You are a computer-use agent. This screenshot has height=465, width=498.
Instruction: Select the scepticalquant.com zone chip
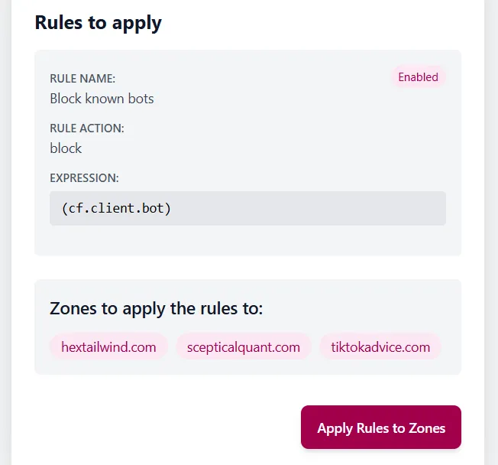click(244, 346)
